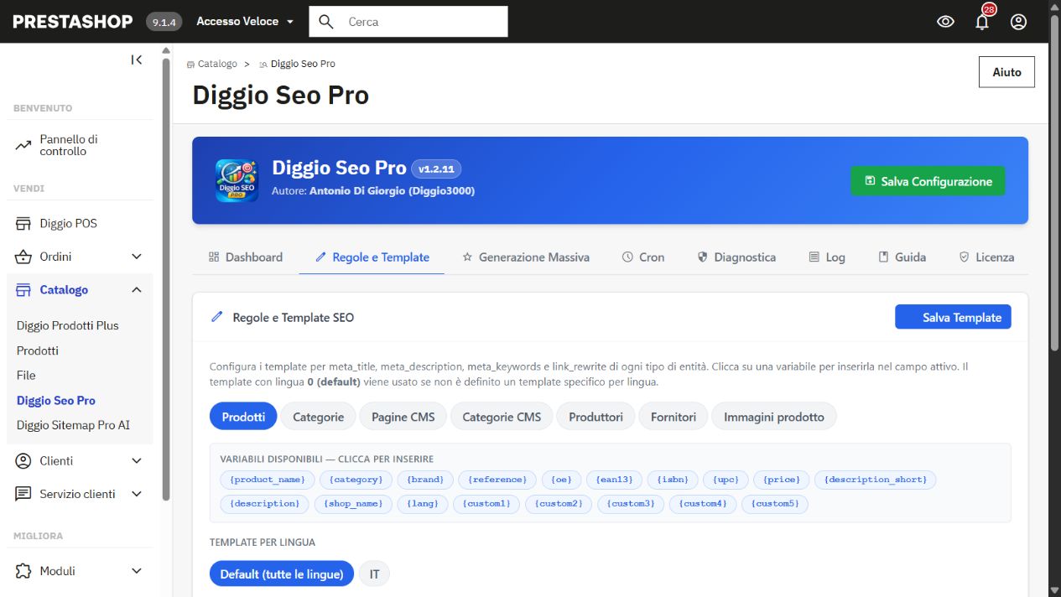Click the Ordini basket icon
The width and height of the screenshot is (1061, 597).
tap(23, 257)
